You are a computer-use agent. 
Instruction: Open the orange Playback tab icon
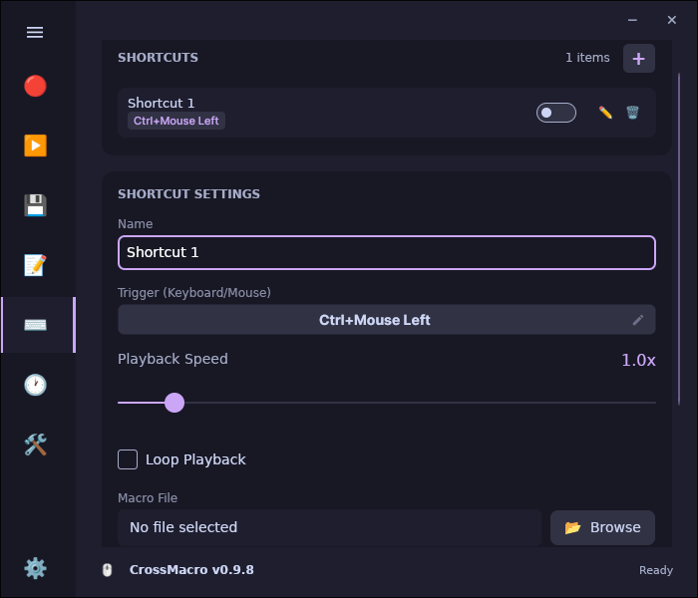(35, 146)
